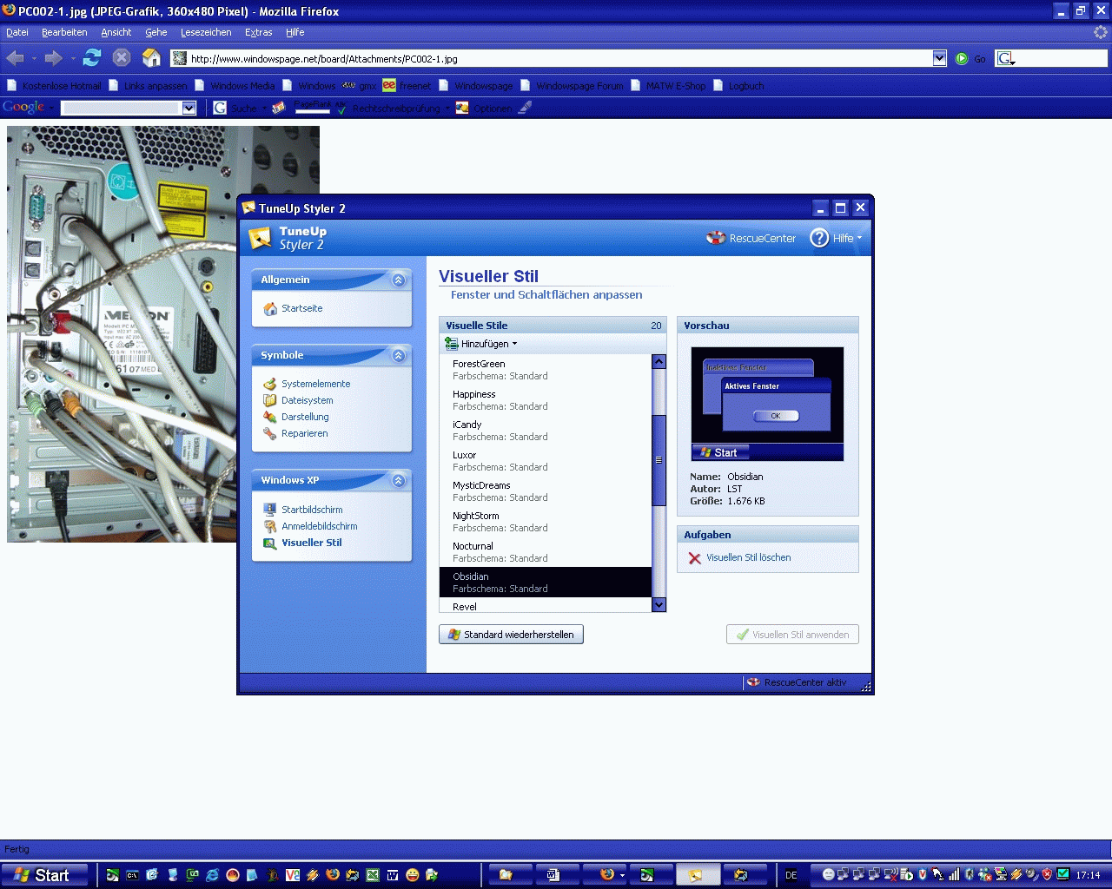1112x889 pixels.
Task: Select the ForestGreen visual style
Action: coord(546,370)
